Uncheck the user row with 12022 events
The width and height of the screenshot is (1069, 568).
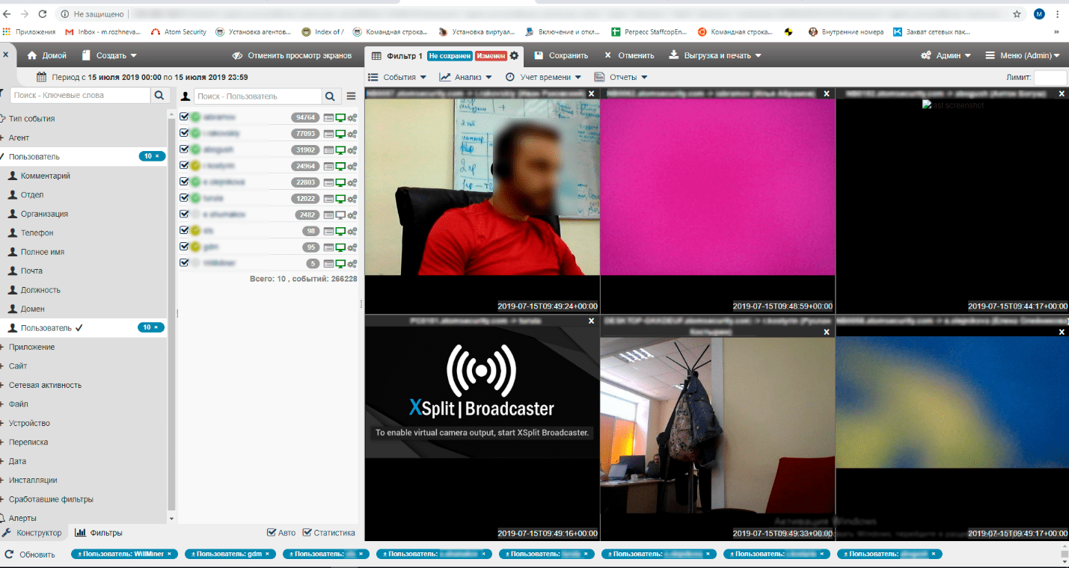pos(184,199)
